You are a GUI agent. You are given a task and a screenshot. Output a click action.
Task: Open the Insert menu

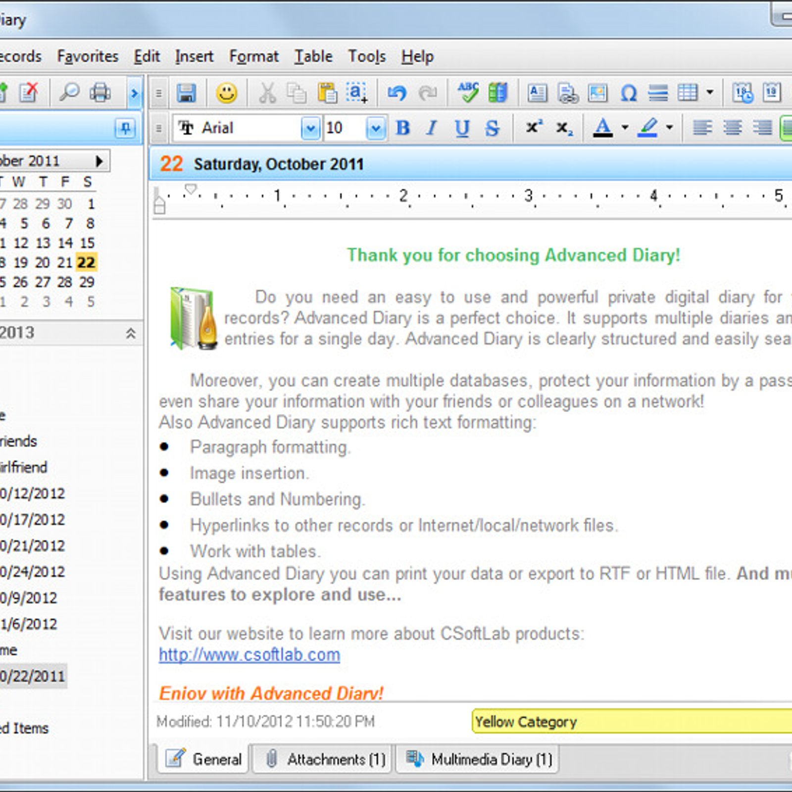[x=194, y=56]
